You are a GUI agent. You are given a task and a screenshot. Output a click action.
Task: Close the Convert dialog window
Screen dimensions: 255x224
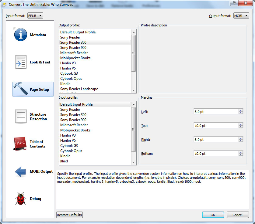click(246, 3)
